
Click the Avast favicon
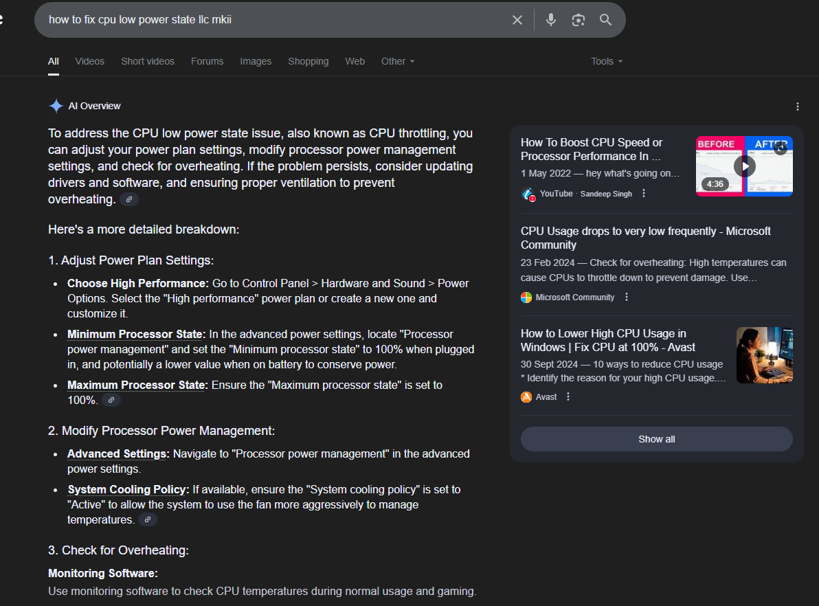526,397
